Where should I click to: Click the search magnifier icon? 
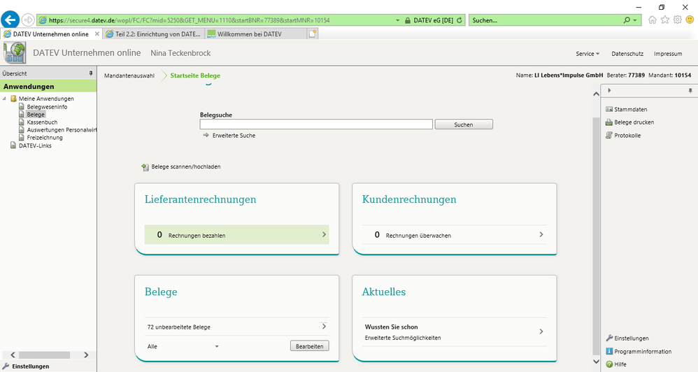coord(627,20)
